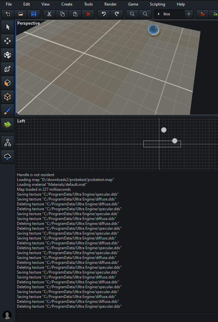Select the wireframe orange cube tool
This screenshot has width=218, height=322.
[x=7, y=97]
